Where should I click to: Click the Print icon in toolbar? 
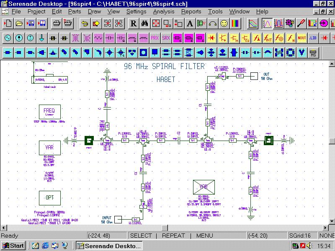(x=57, y=23)
